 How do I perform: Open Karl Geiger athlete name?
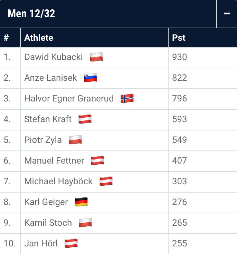coord(46,202)
